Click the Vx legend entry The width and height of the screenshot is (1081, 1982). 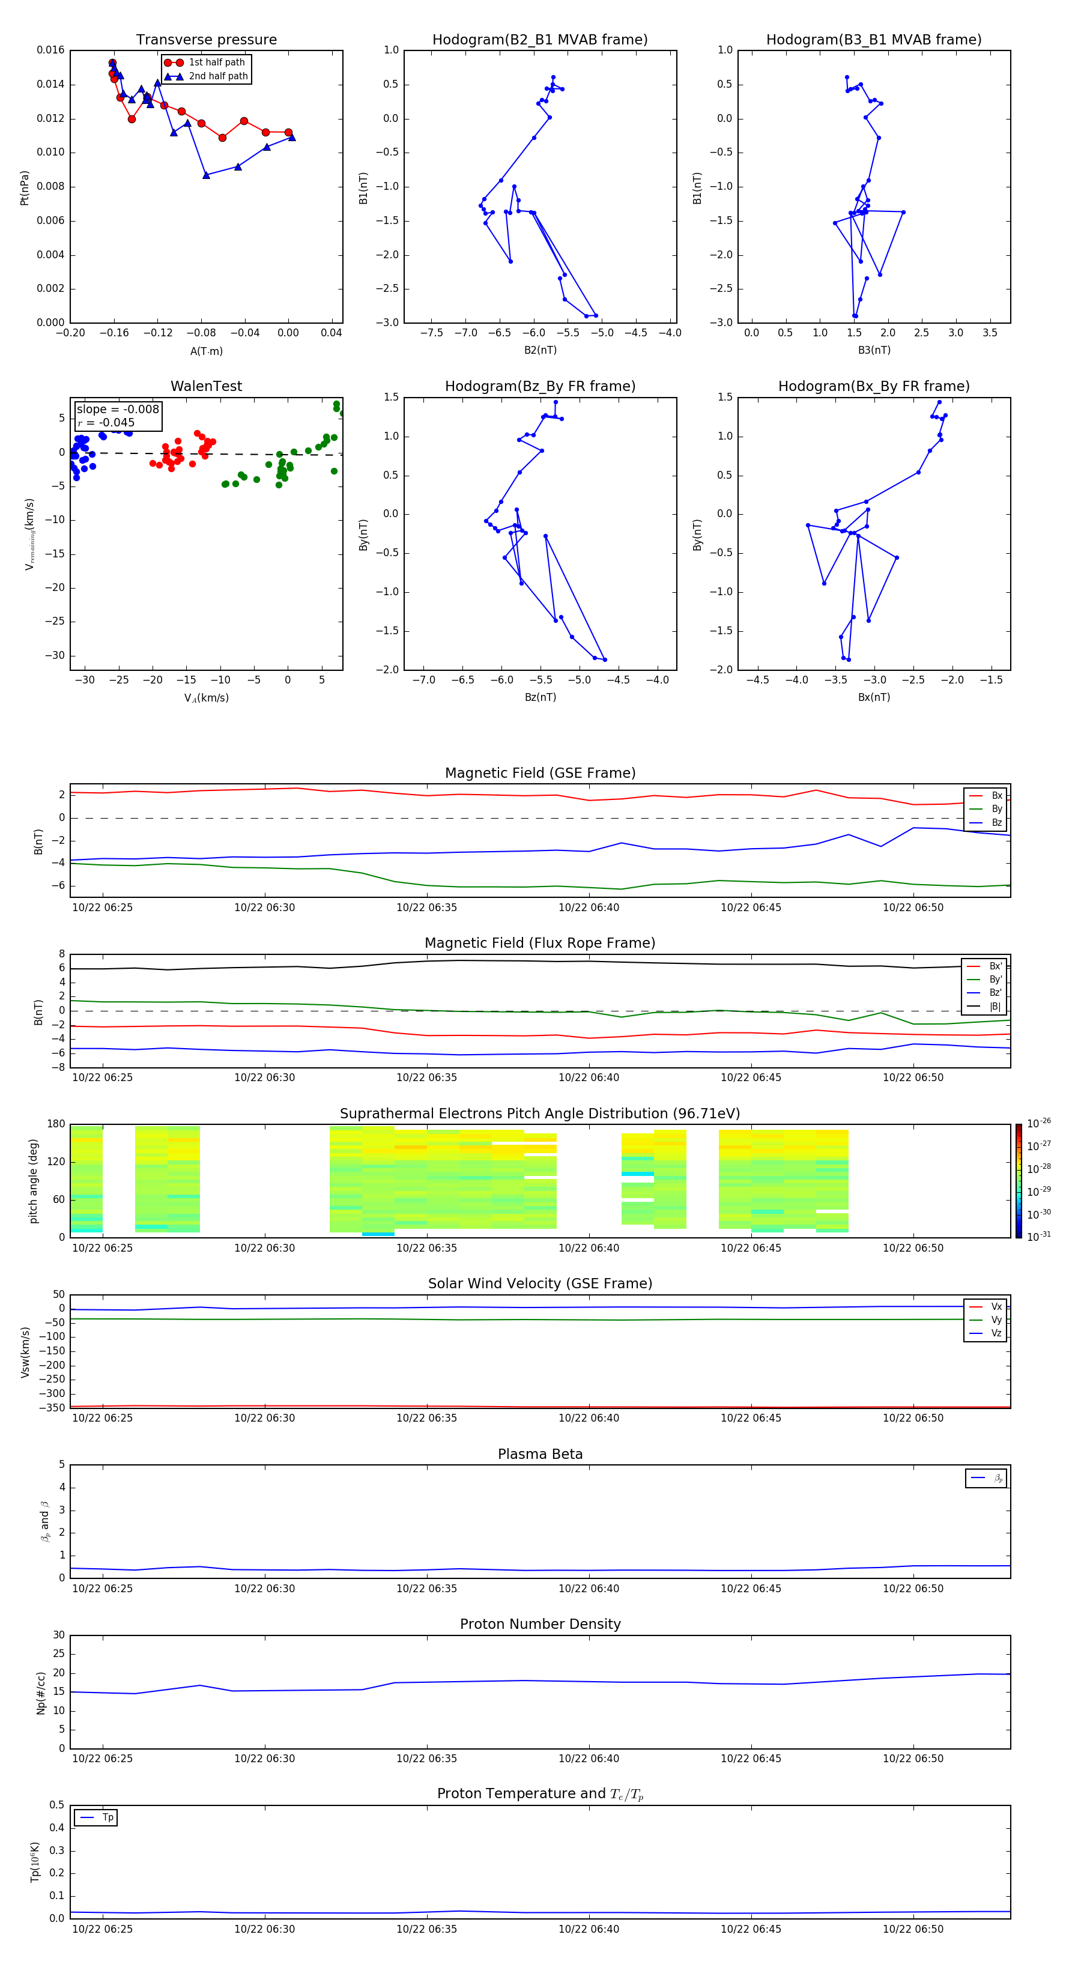click(986, 1306)
